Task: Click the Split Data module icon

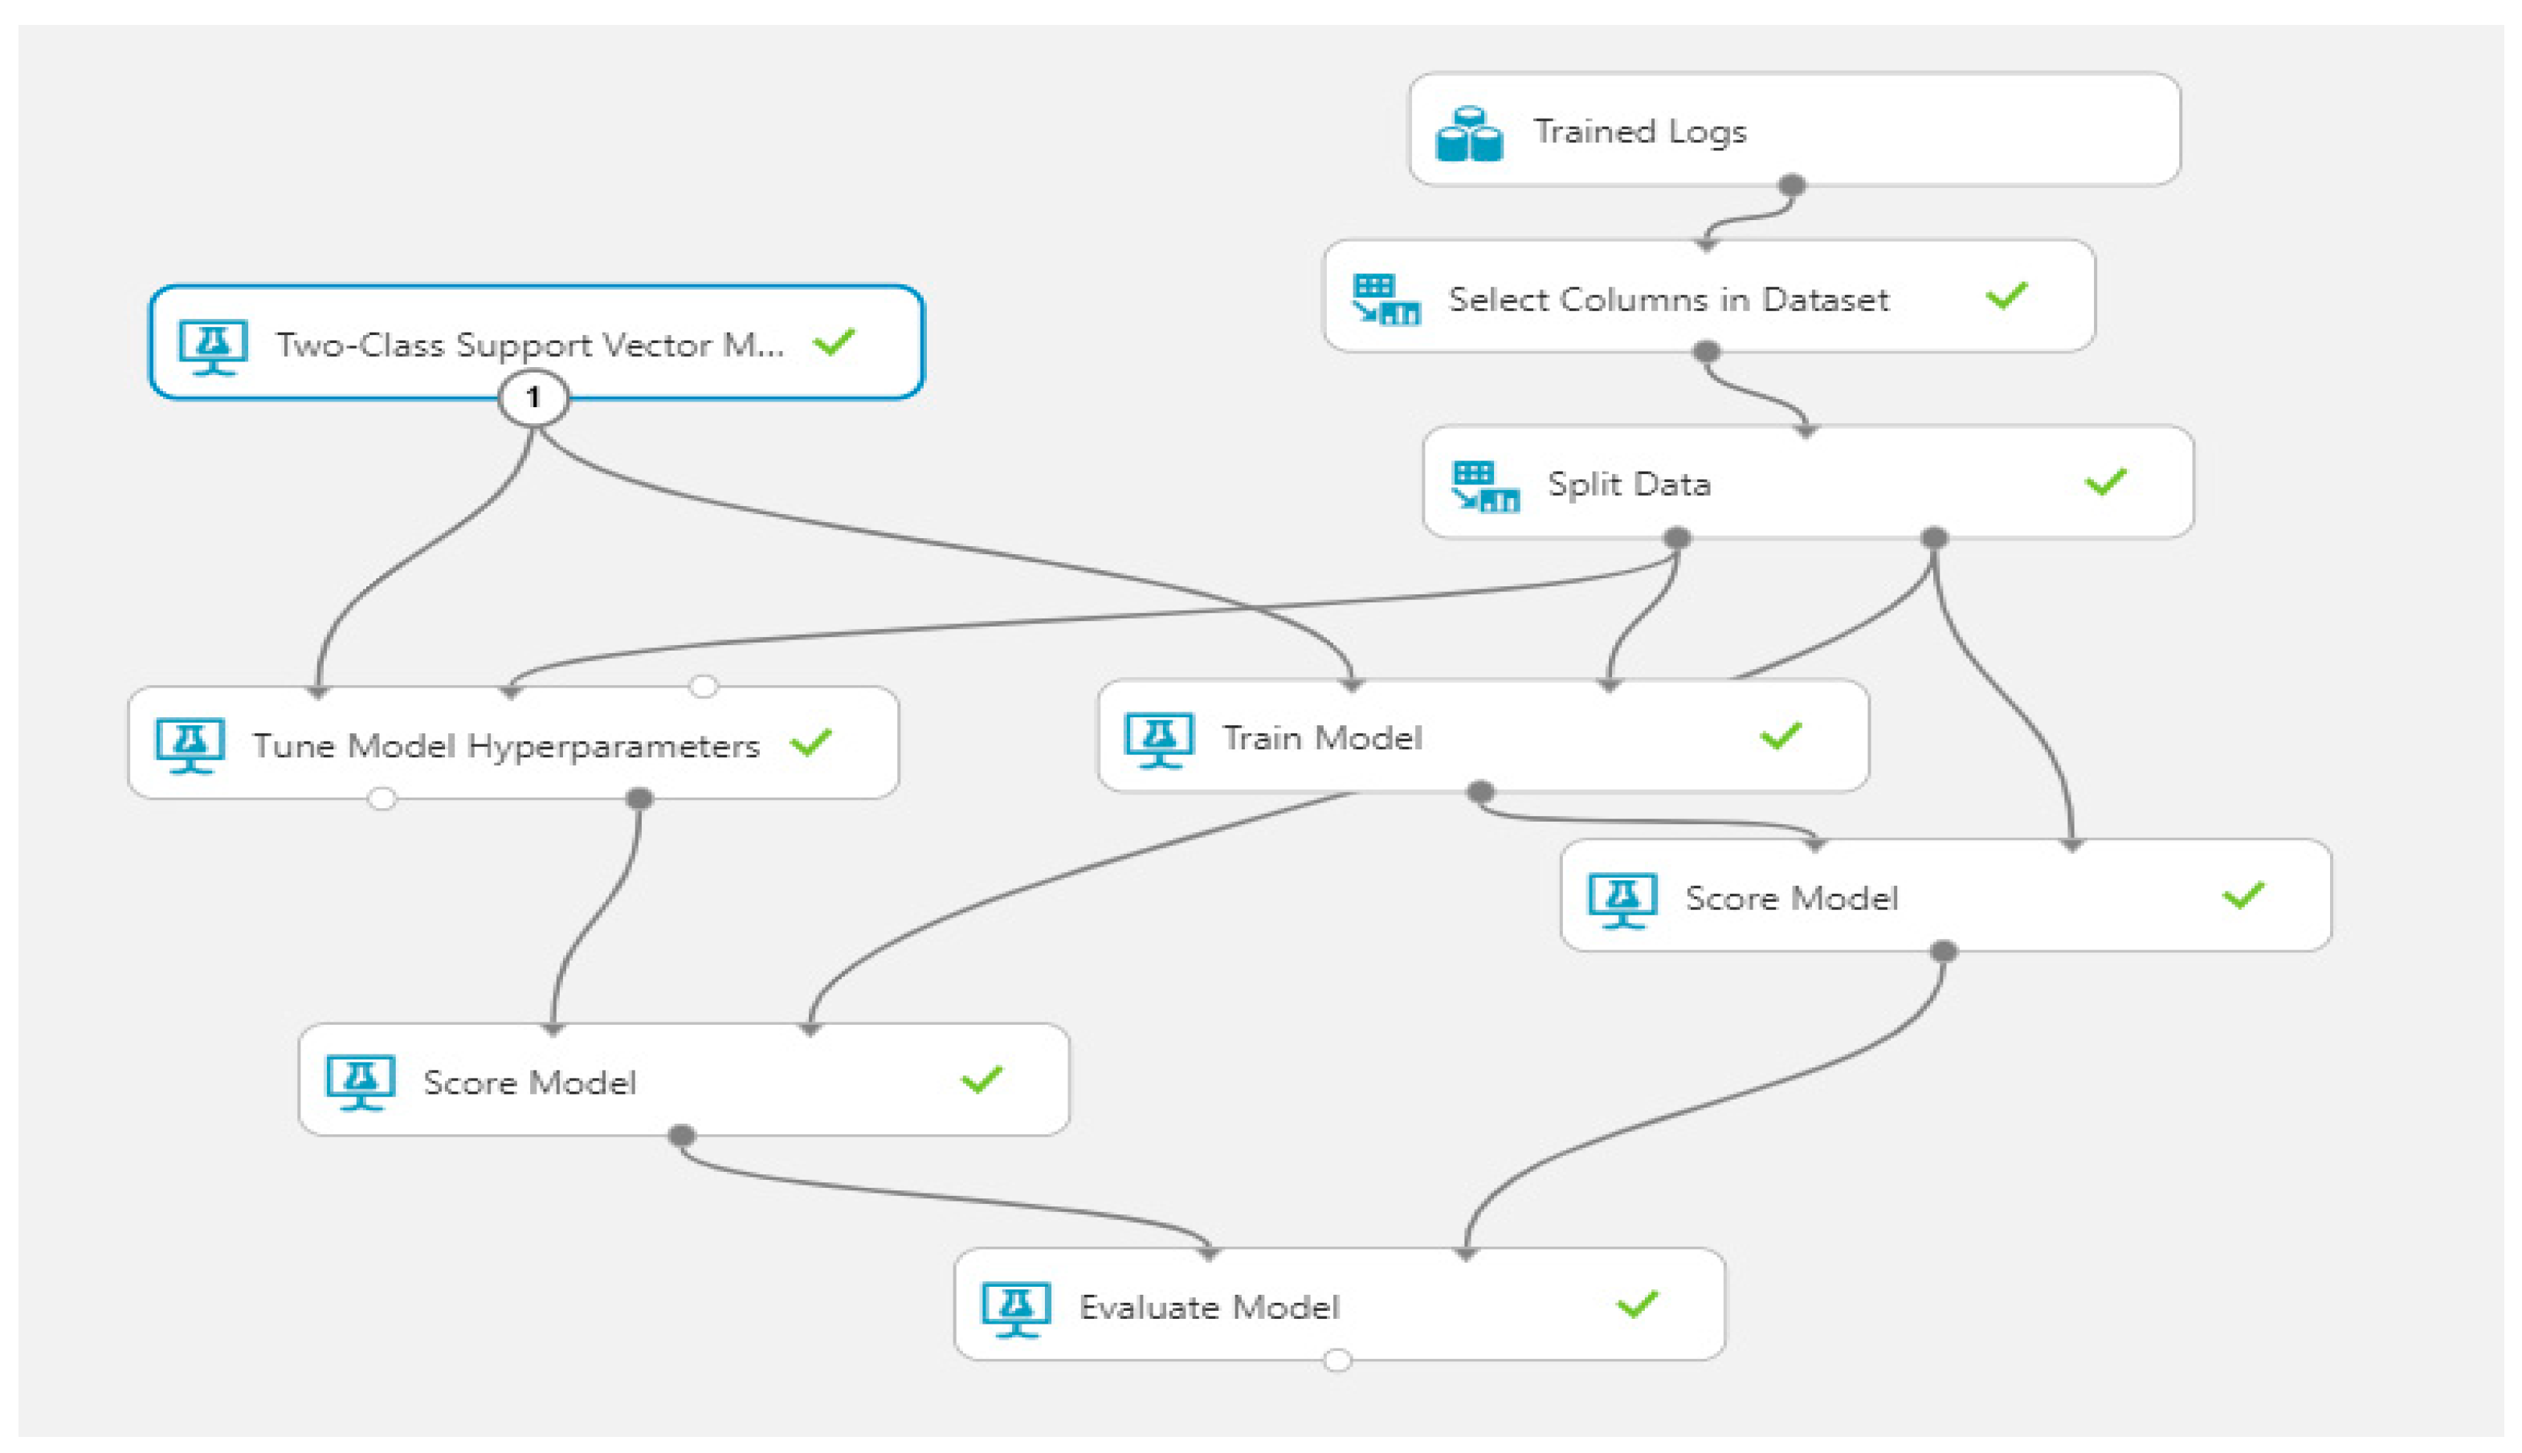Action: coord(1484,486)
